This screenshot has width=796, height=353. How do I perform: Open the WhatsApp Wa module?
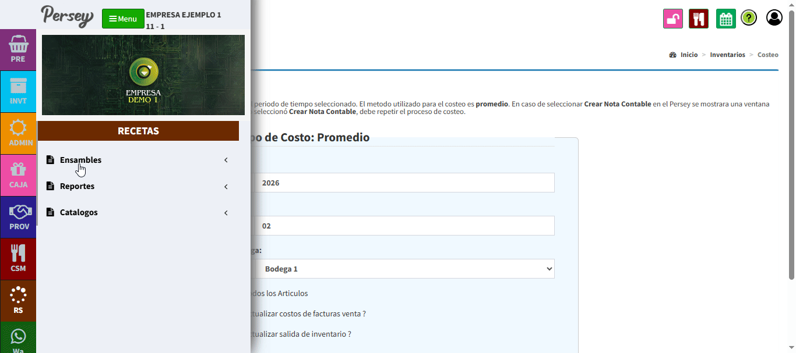tap(18, 340)
